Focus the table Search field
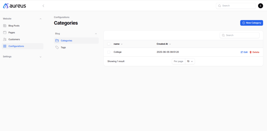267x131 pixels. 240,35
